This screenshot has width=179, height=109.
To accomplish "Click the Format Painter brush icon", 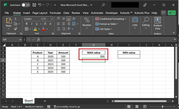I will tap(16, 29).
